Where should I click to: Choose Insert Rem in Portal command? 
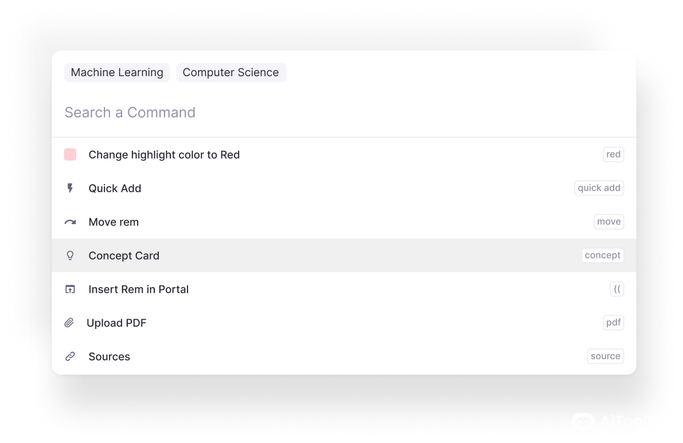138,289
